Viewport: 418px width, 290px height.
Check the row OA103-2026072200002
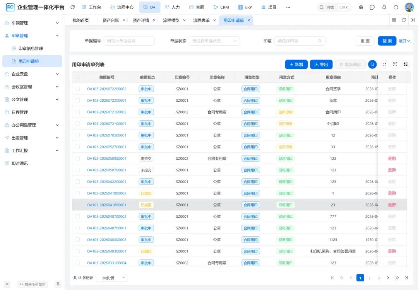coord(77,89)
